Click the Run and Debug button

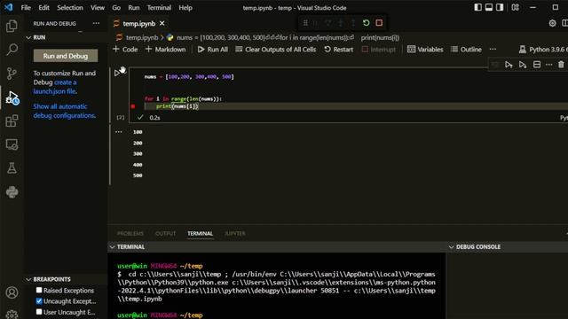pos(66,56)
